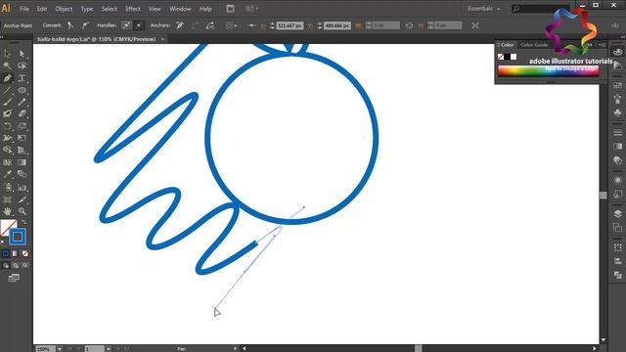Select the Type tool
The image size is (626, 352).
22,78
